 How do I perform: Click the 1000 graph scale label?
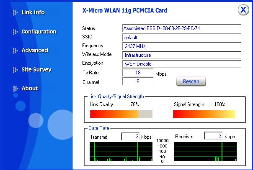pos(163,146)
